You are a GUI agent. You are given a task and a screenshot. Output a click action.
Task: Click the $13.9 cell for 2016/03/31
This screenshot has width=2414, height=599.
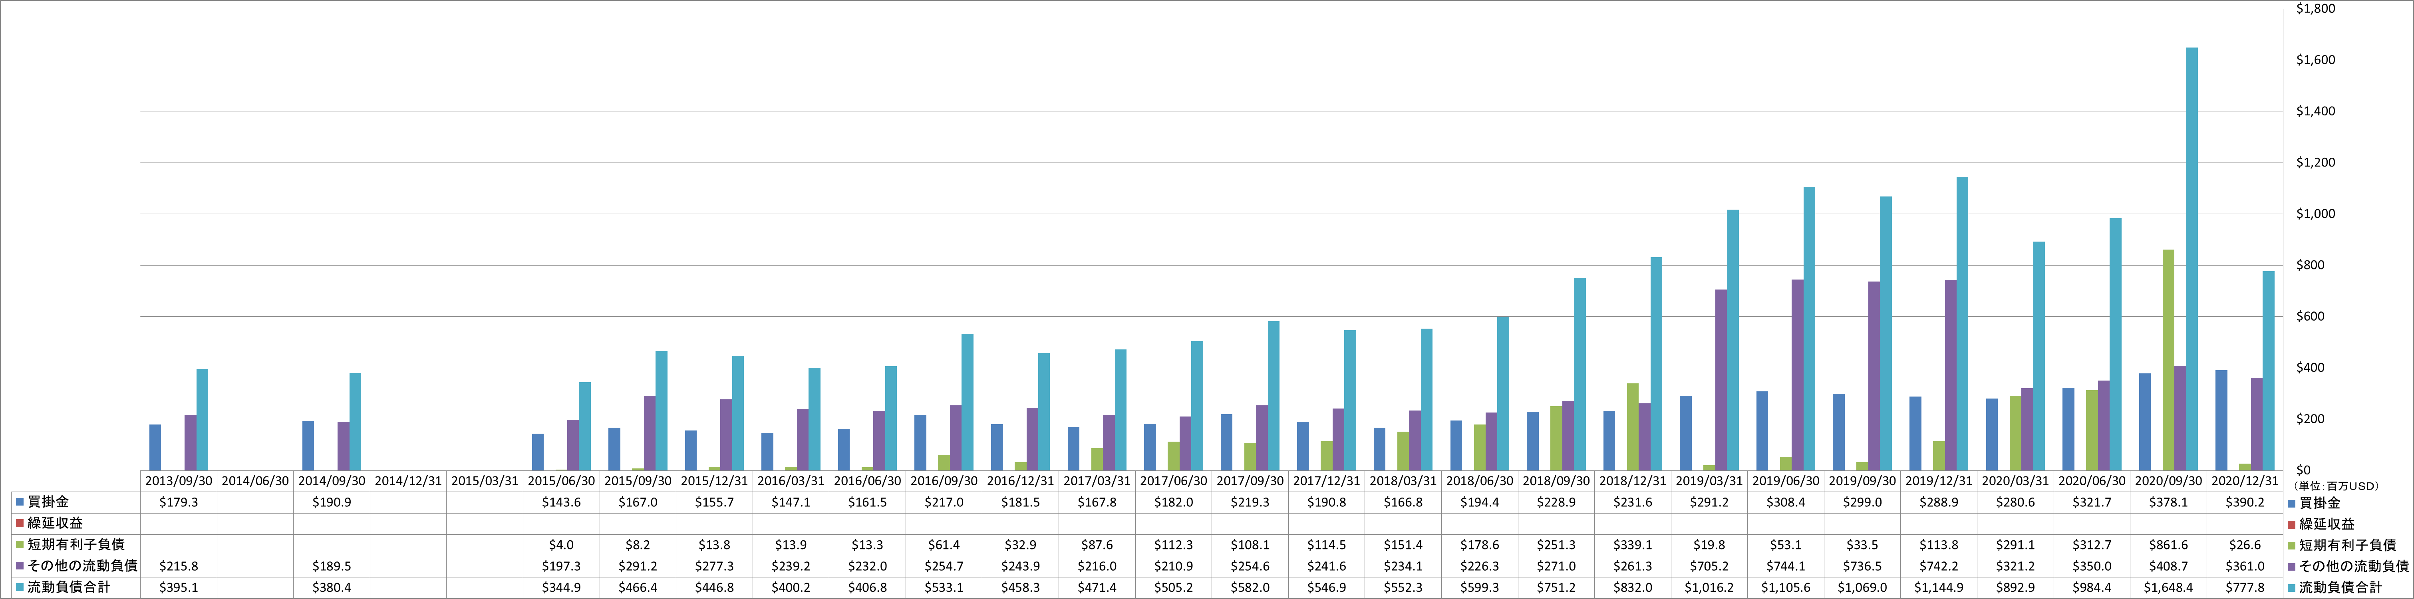[x=791, y=545]
